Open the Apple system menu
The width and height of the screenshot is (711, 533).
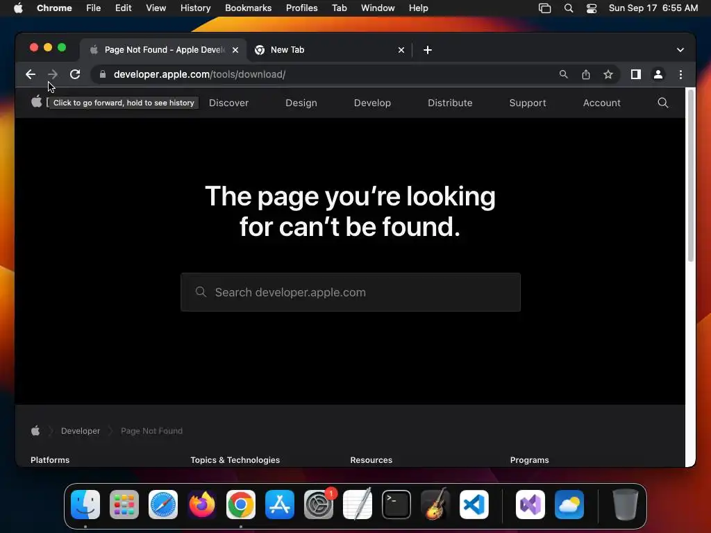[x=18, y=8]
